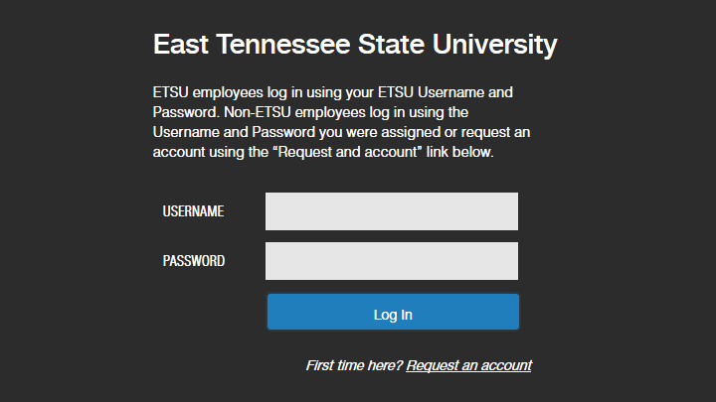Click the USERNAME field label

[193, 211]
